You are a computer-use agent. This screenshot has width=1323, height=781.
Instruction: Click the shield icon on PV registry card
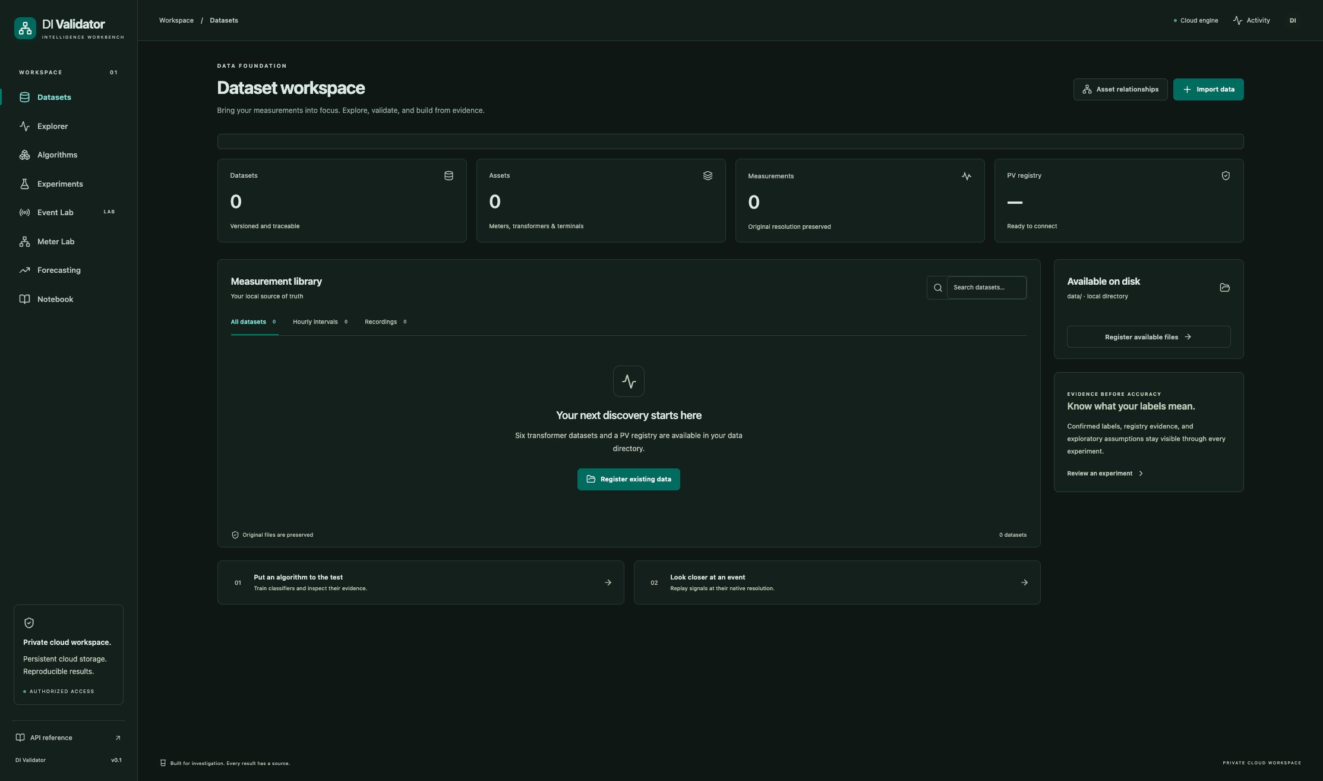(1226, 175)
